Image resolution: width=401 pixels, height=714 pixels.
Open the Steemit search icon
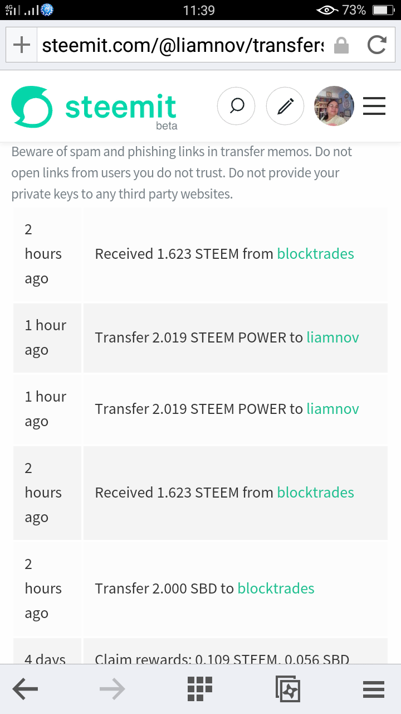(x=236, y=105)
